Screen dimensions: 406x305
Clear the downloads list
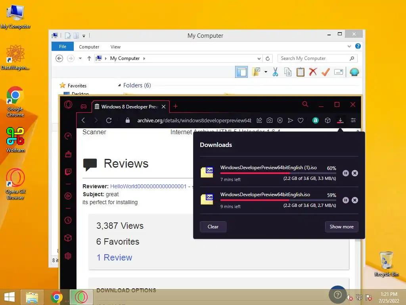click(213, 227)
